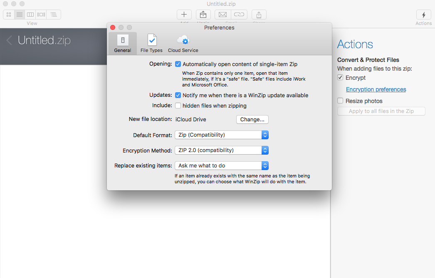Select cover flow view icon
Viewport: 435px width, 278px height.
point(41,15)
